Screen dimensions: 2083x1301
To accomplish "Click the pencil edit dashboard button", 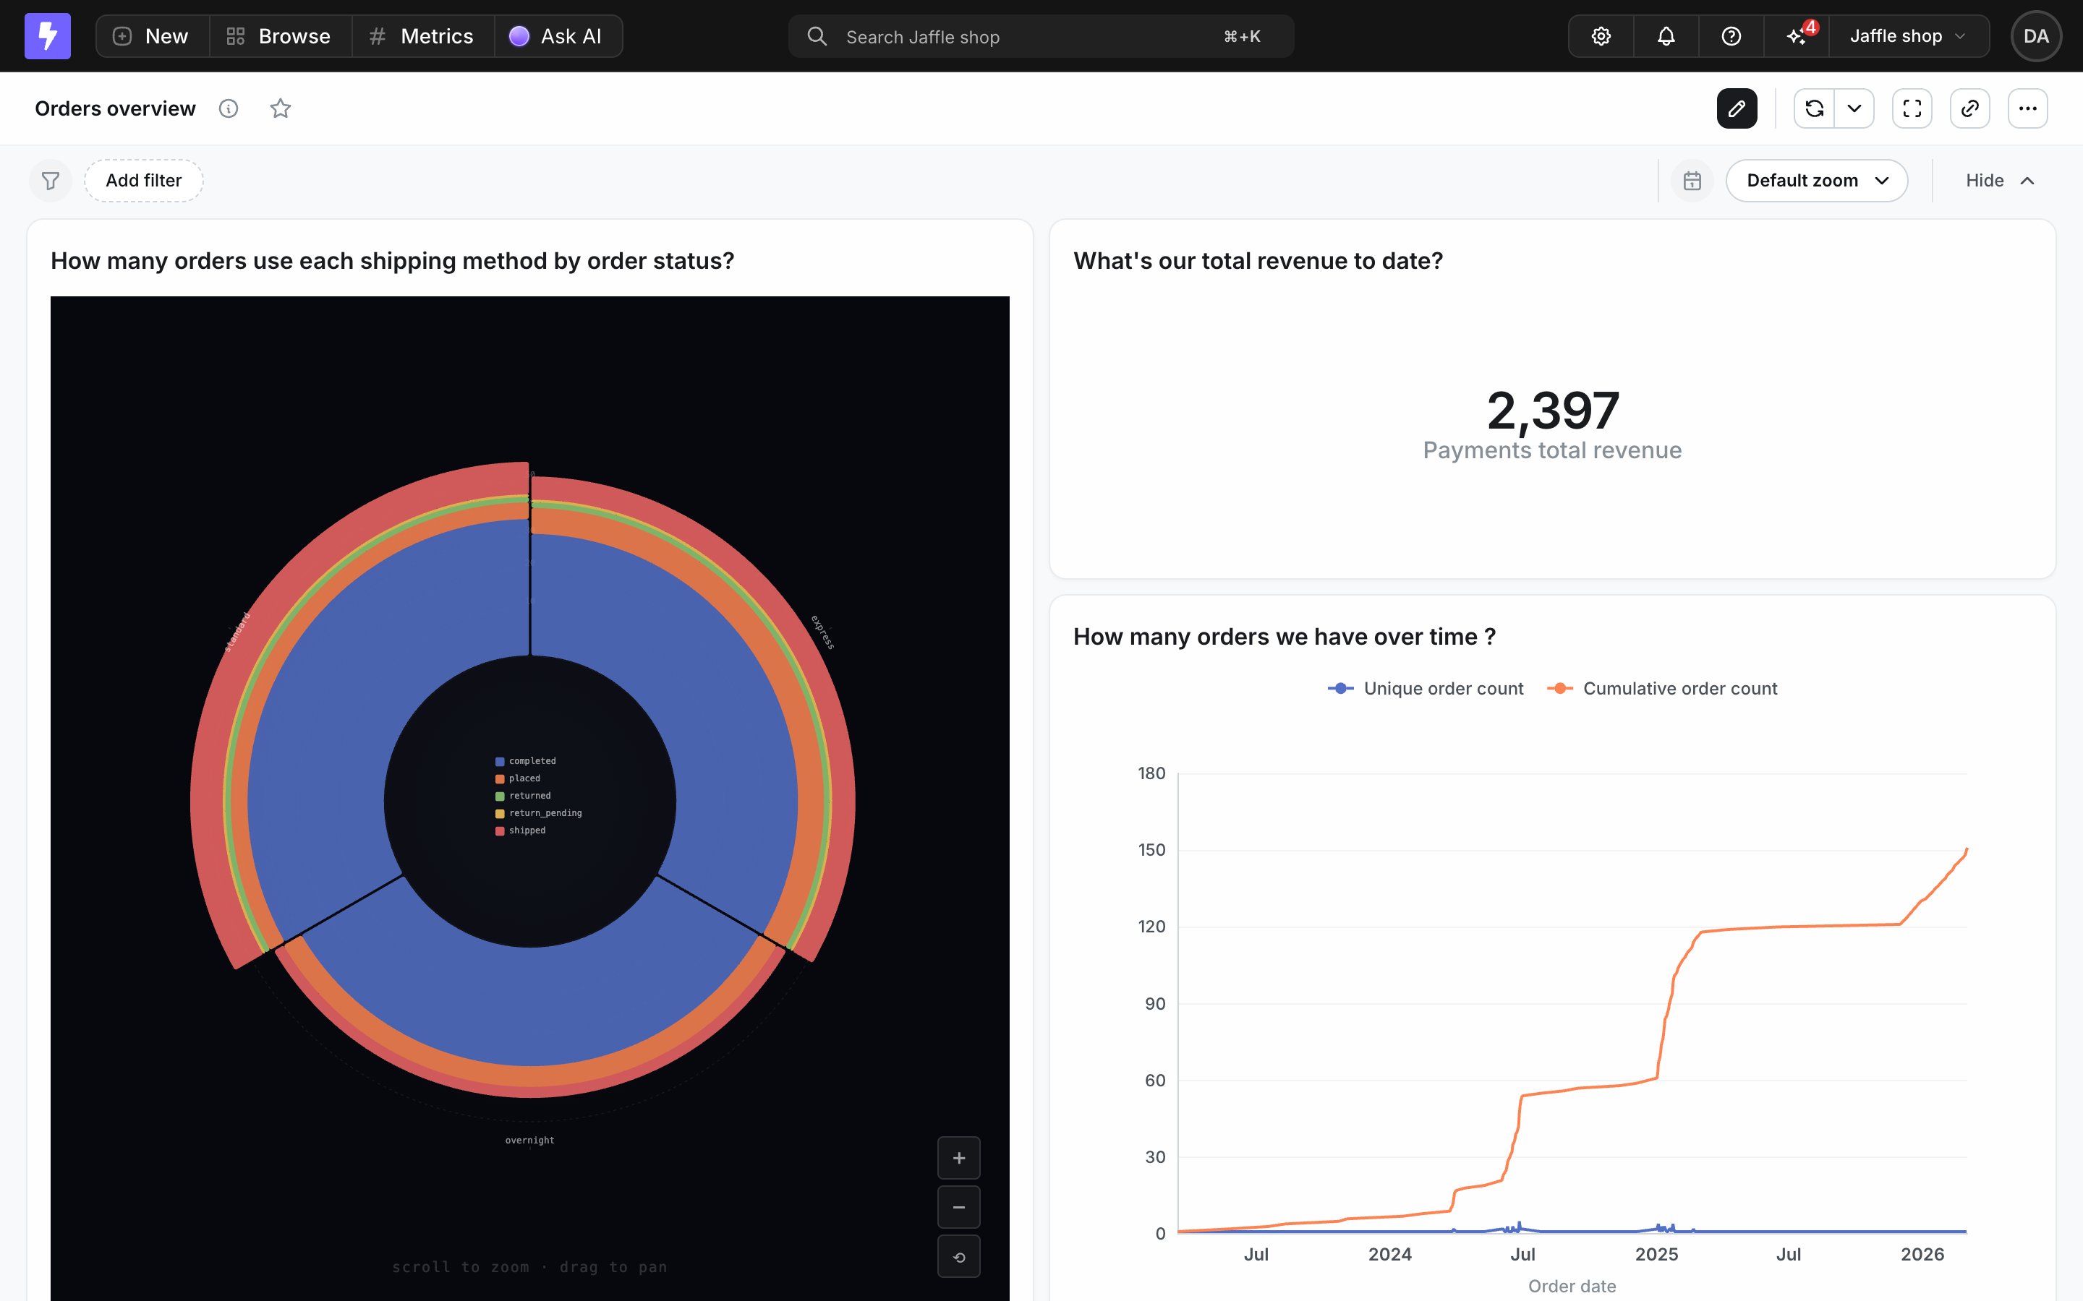I will pos(1737,108).
